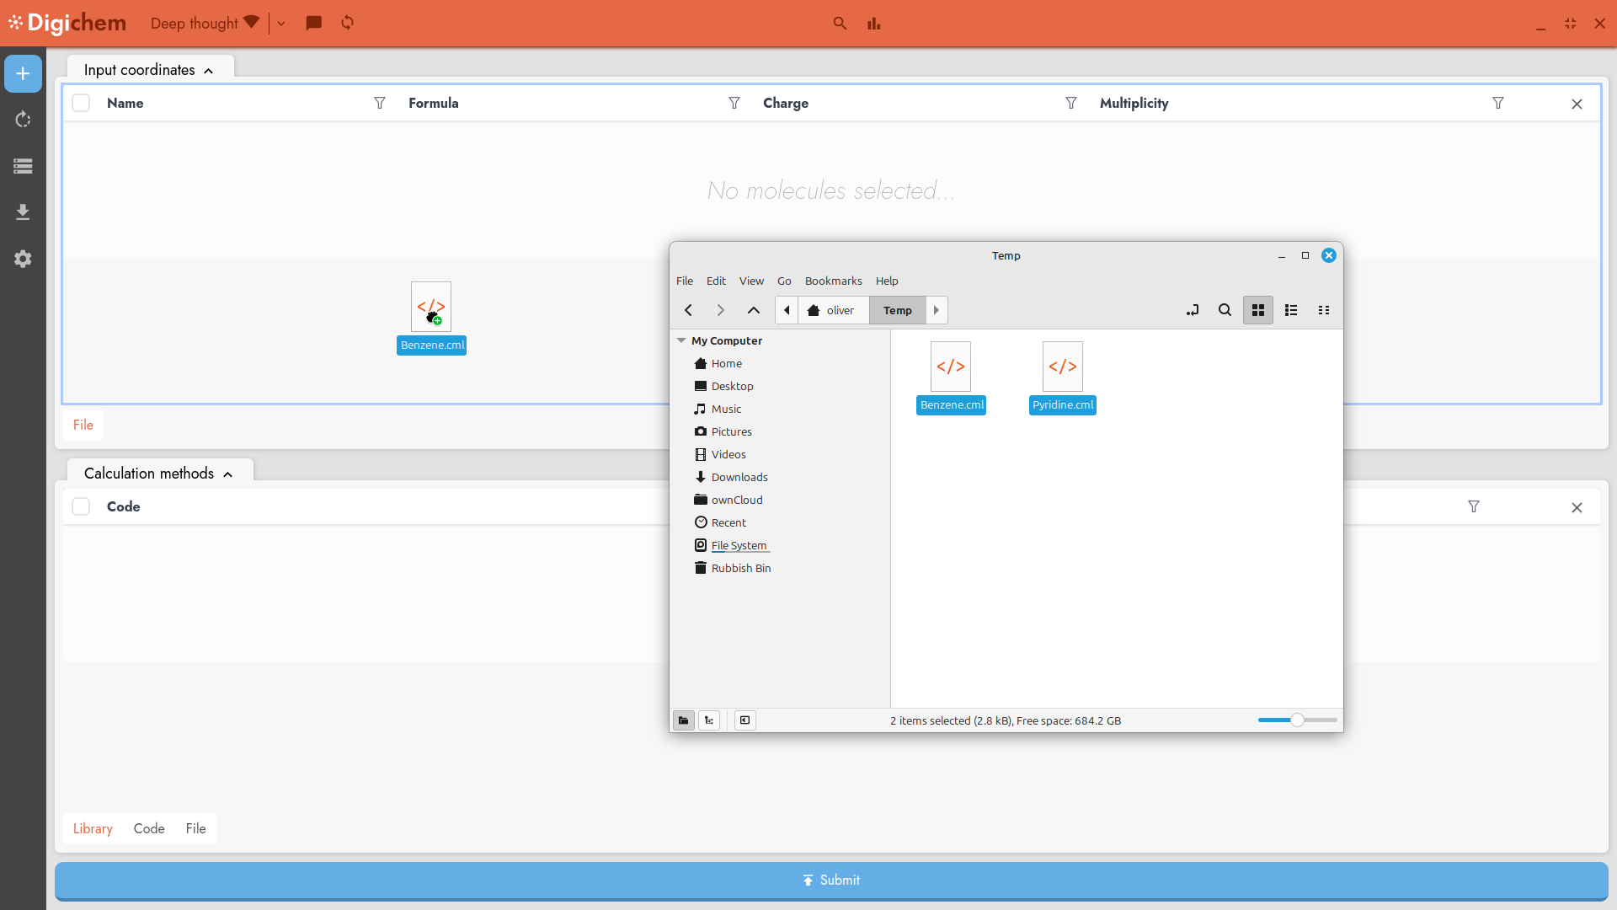Click the Name column filter icon
Viewport: 1617px width, 910px height.
(380, 103)
